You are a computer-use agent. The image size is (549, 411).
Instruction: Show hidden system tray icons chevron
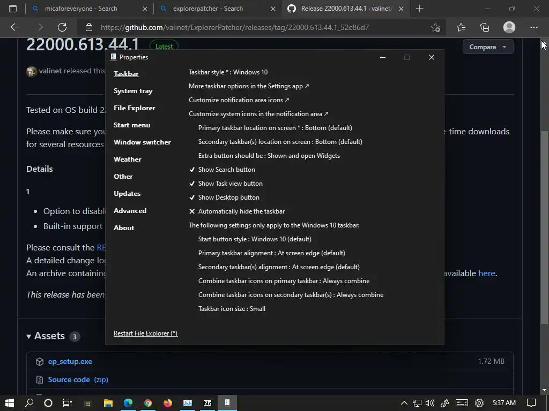click(x=404, y=403)
